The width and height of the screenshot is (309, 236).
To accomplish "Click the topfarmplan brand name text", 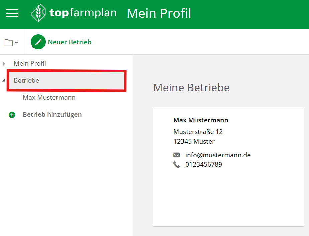I will point(83,13).
